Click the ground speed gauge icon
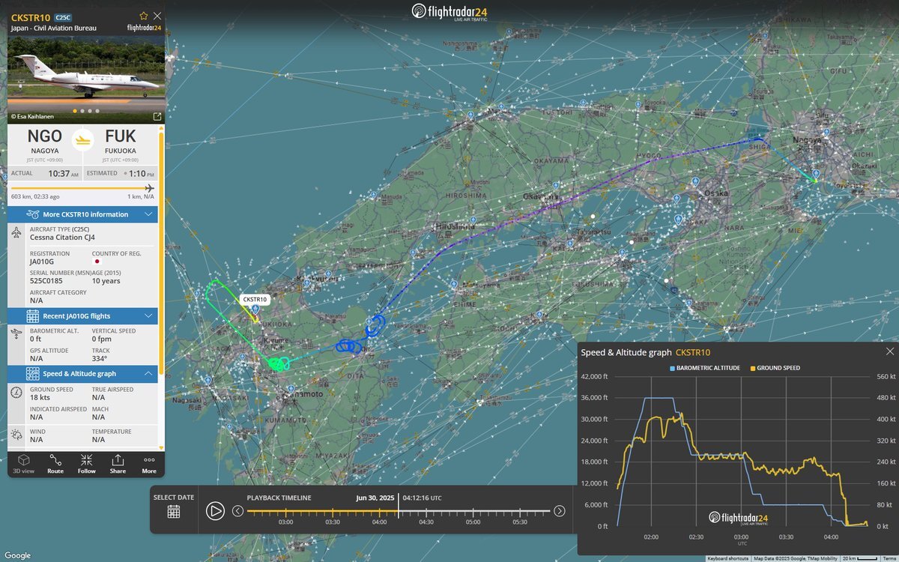This screenshot has height=562, width=899. tap(16, 393)
